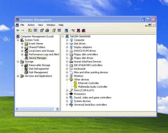The height and width of the screenshot is (133, 168).
Task: Click the Keyboards category icon
Action: (x=71, y=69)
